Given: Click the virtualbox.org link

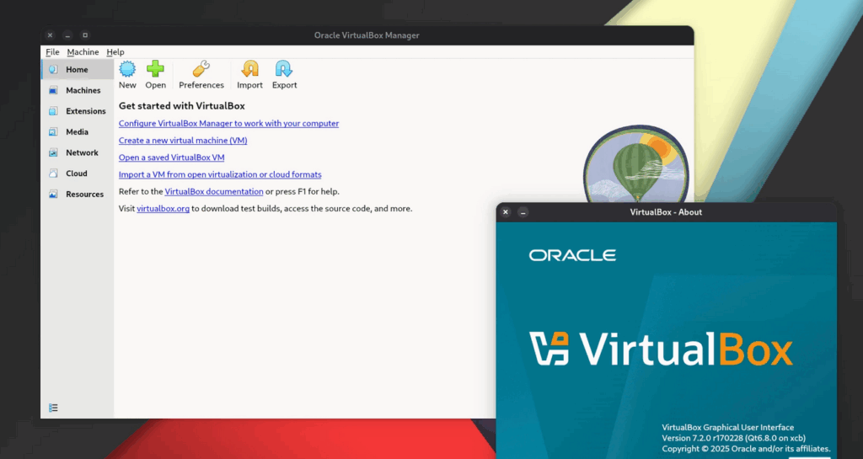Looking at the screenshot, I should coord(163,208).
